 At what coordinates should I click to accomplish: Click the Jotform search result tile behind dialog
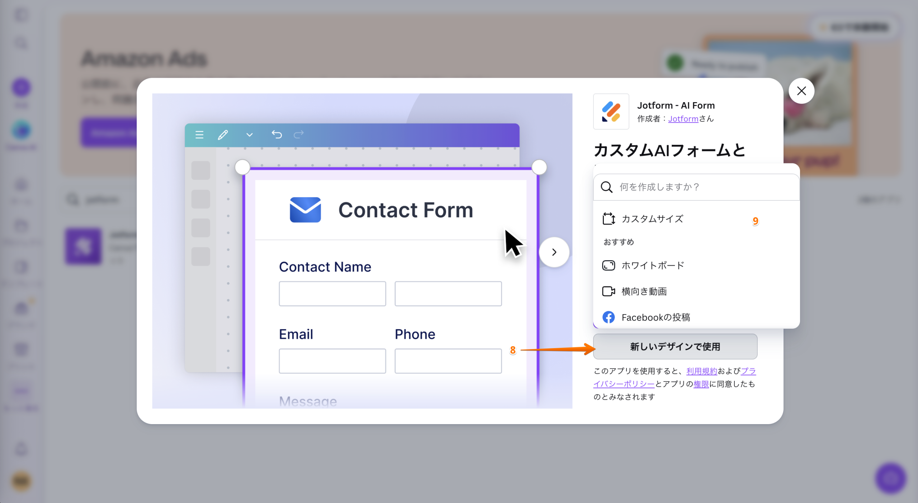click(83, 247)
